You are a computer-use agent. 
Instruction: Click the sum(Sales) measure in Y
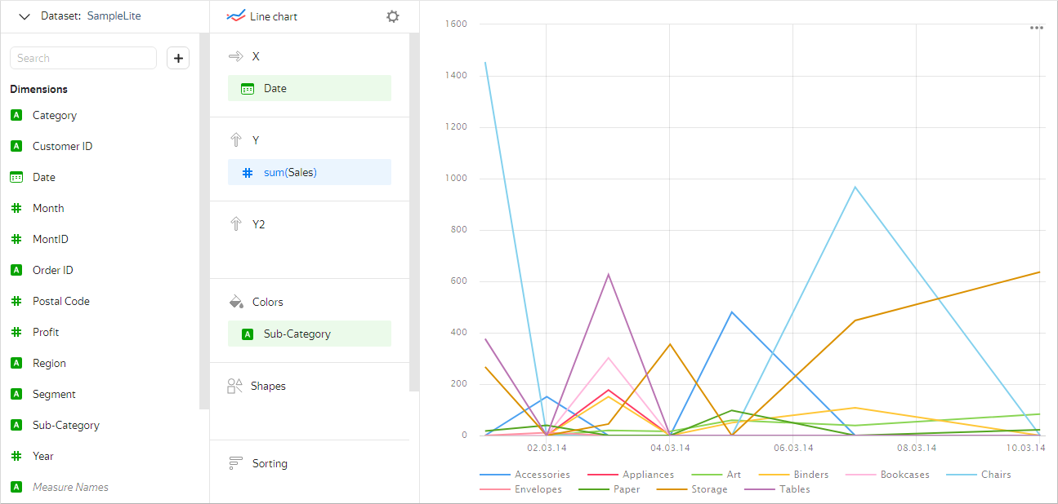(x=309, y=172)
